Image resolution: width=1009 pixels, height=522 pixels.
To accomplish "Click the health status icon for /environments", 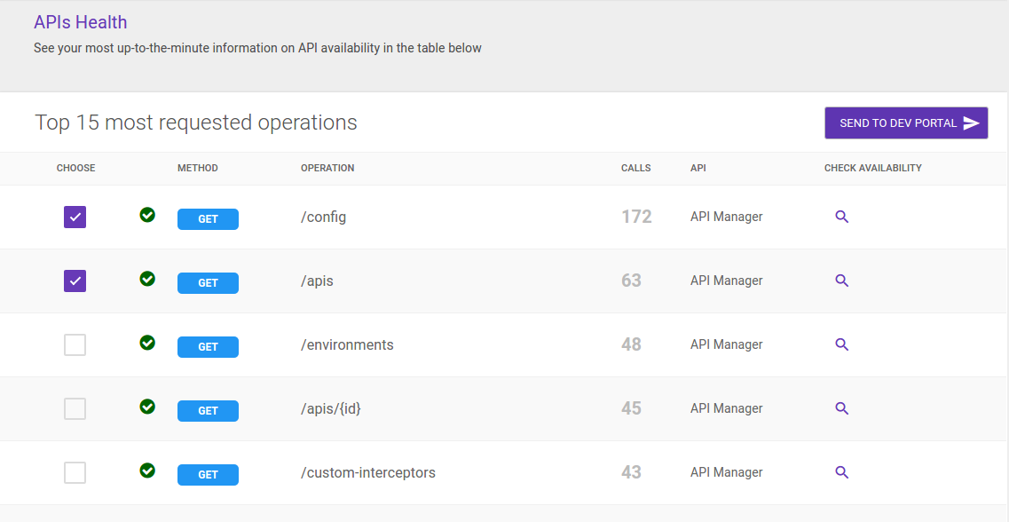I will [147, 343].
